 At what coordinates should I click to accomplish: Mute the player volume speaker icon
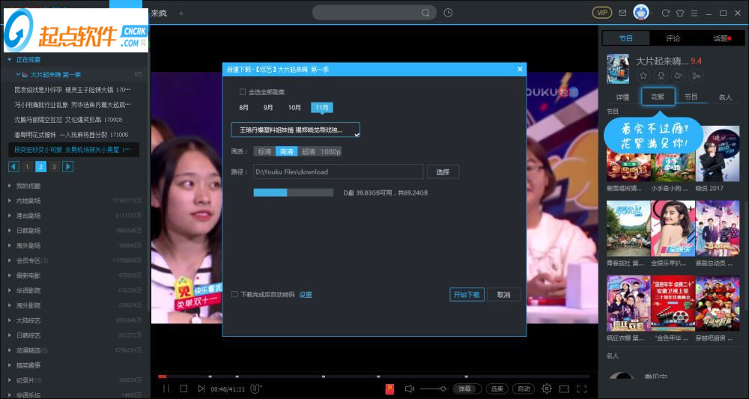[410, 389]
